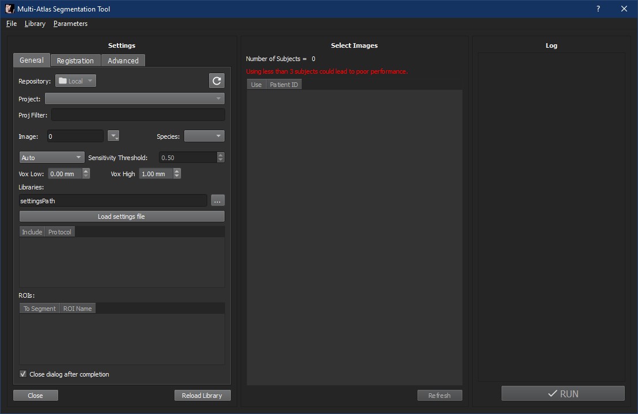Open the Library menu
638x414 pixels.
(x=35, y=24)
